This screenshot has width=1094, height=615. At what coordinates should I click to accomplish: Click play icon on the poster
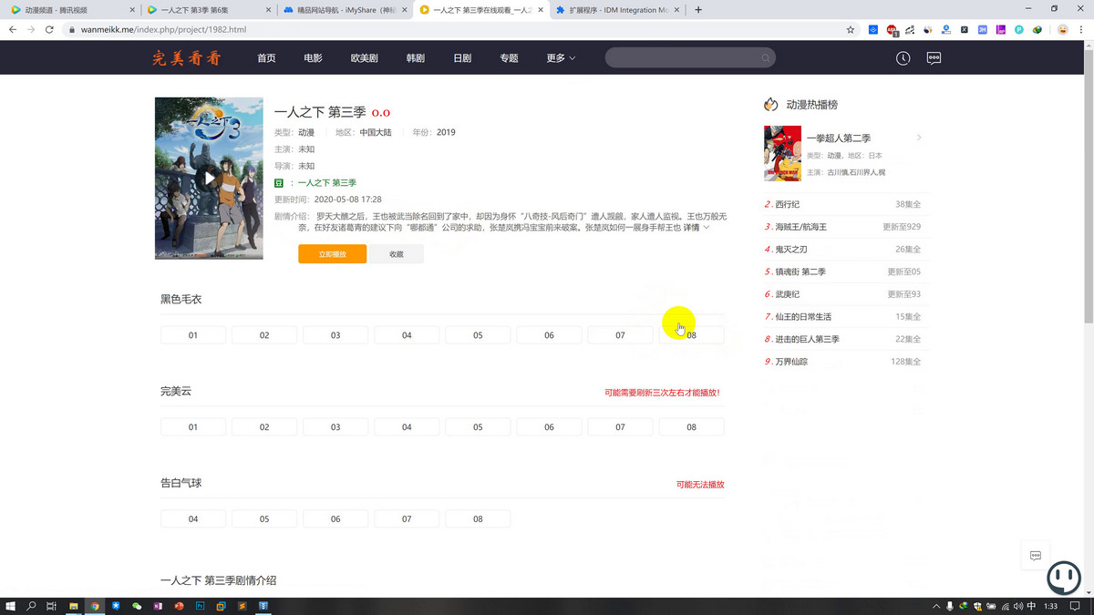pos(210,179)
